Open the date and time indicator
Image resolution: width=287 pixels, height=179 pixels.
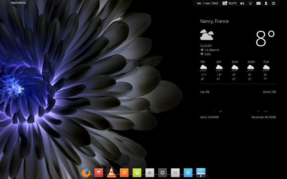(208, 3)
